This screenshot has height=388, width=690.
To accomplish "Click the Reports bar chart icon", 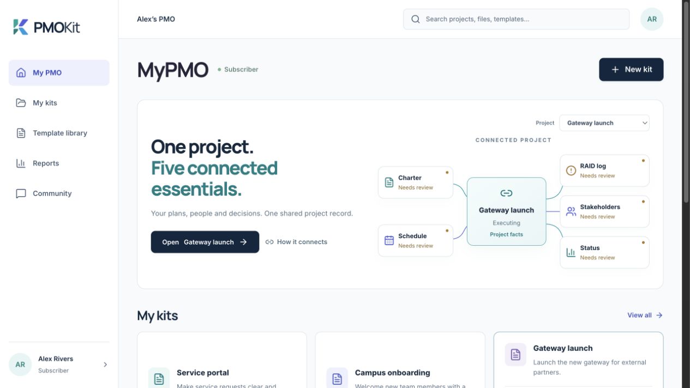I will pyautogui.click(x=21, y=163).
